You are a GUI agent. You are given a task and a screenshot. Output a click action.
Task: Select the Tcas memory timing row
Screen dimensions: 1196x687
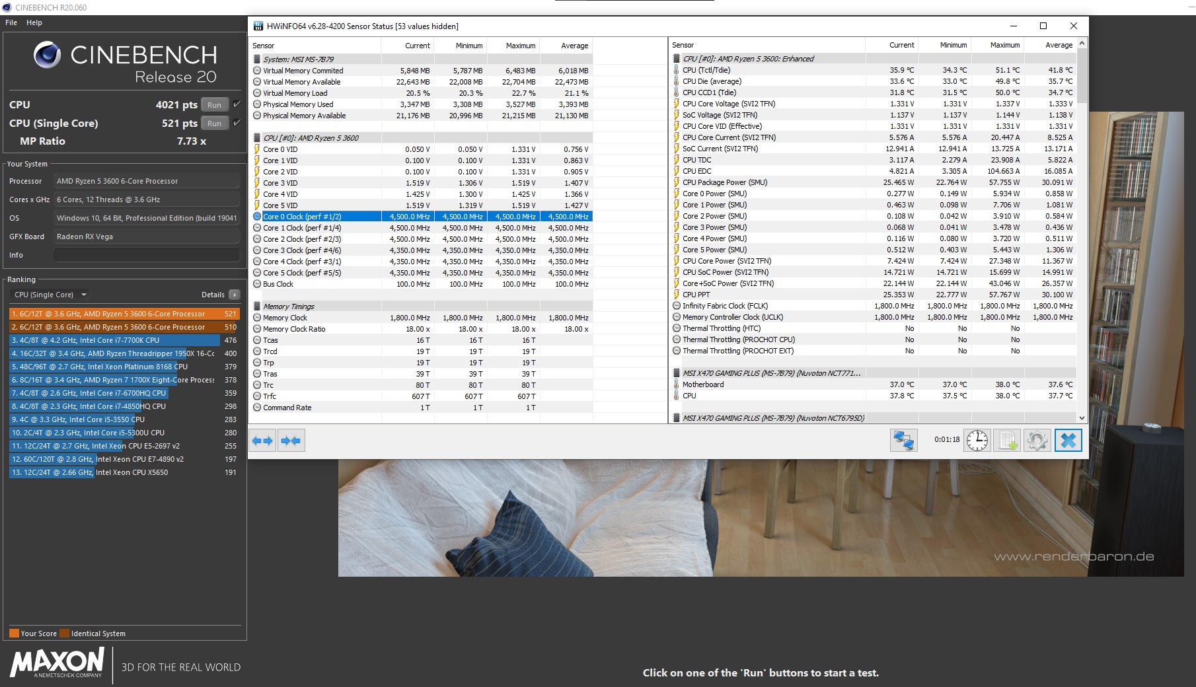coord(421,340)
